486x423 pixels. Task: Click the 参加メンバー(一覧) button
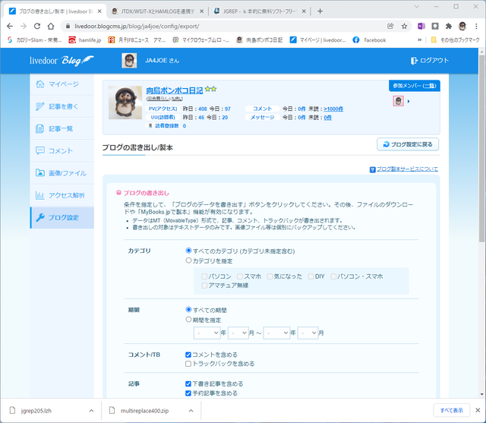point(415,86)
